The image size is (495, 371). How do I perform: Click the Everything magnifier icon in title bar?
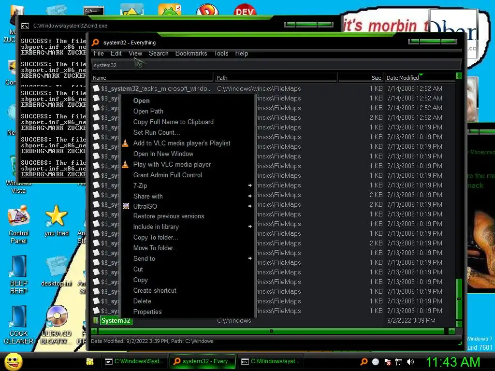95,43
